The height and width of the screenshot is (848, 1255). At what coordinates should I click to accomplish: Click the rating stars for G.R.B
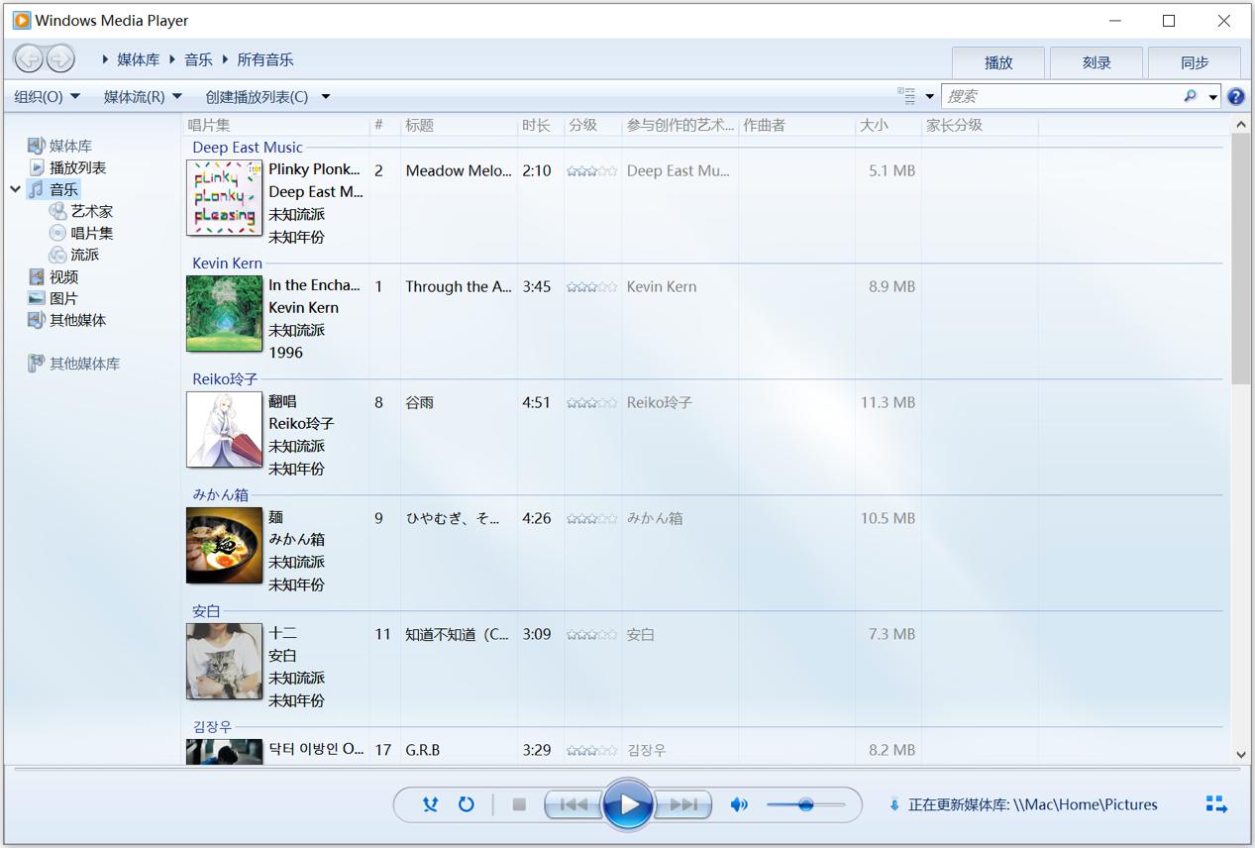(x=591, y=751)
